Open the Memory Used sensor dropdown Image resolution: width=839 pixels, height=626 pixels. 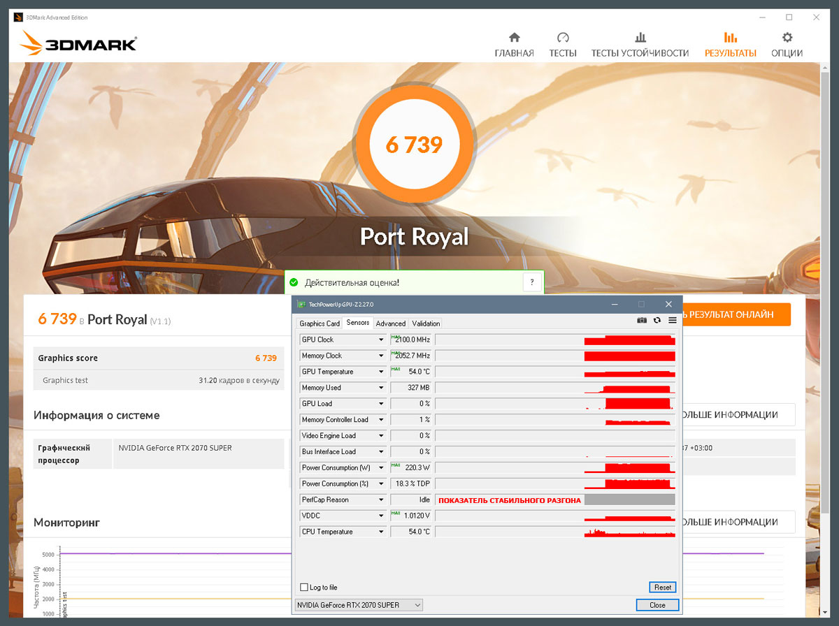(x=381, y=388)
